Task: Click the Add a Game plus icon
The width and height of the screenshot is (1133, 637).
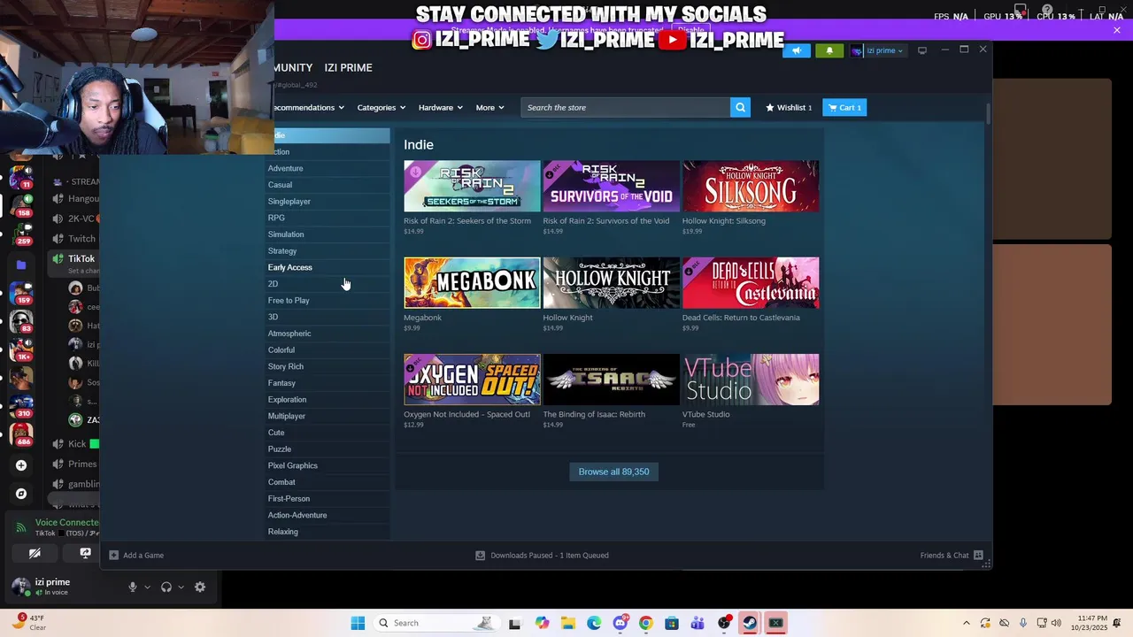Action: click(113, 555)
